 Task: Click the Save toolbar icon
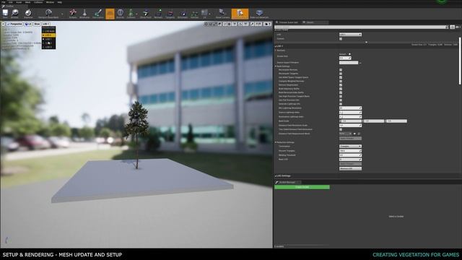click(x=5, y=14)
